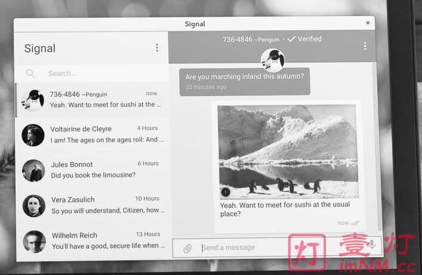The image size is (422, 275).
Task: Click the double-check delivery status icon
Action: [355, 223]
